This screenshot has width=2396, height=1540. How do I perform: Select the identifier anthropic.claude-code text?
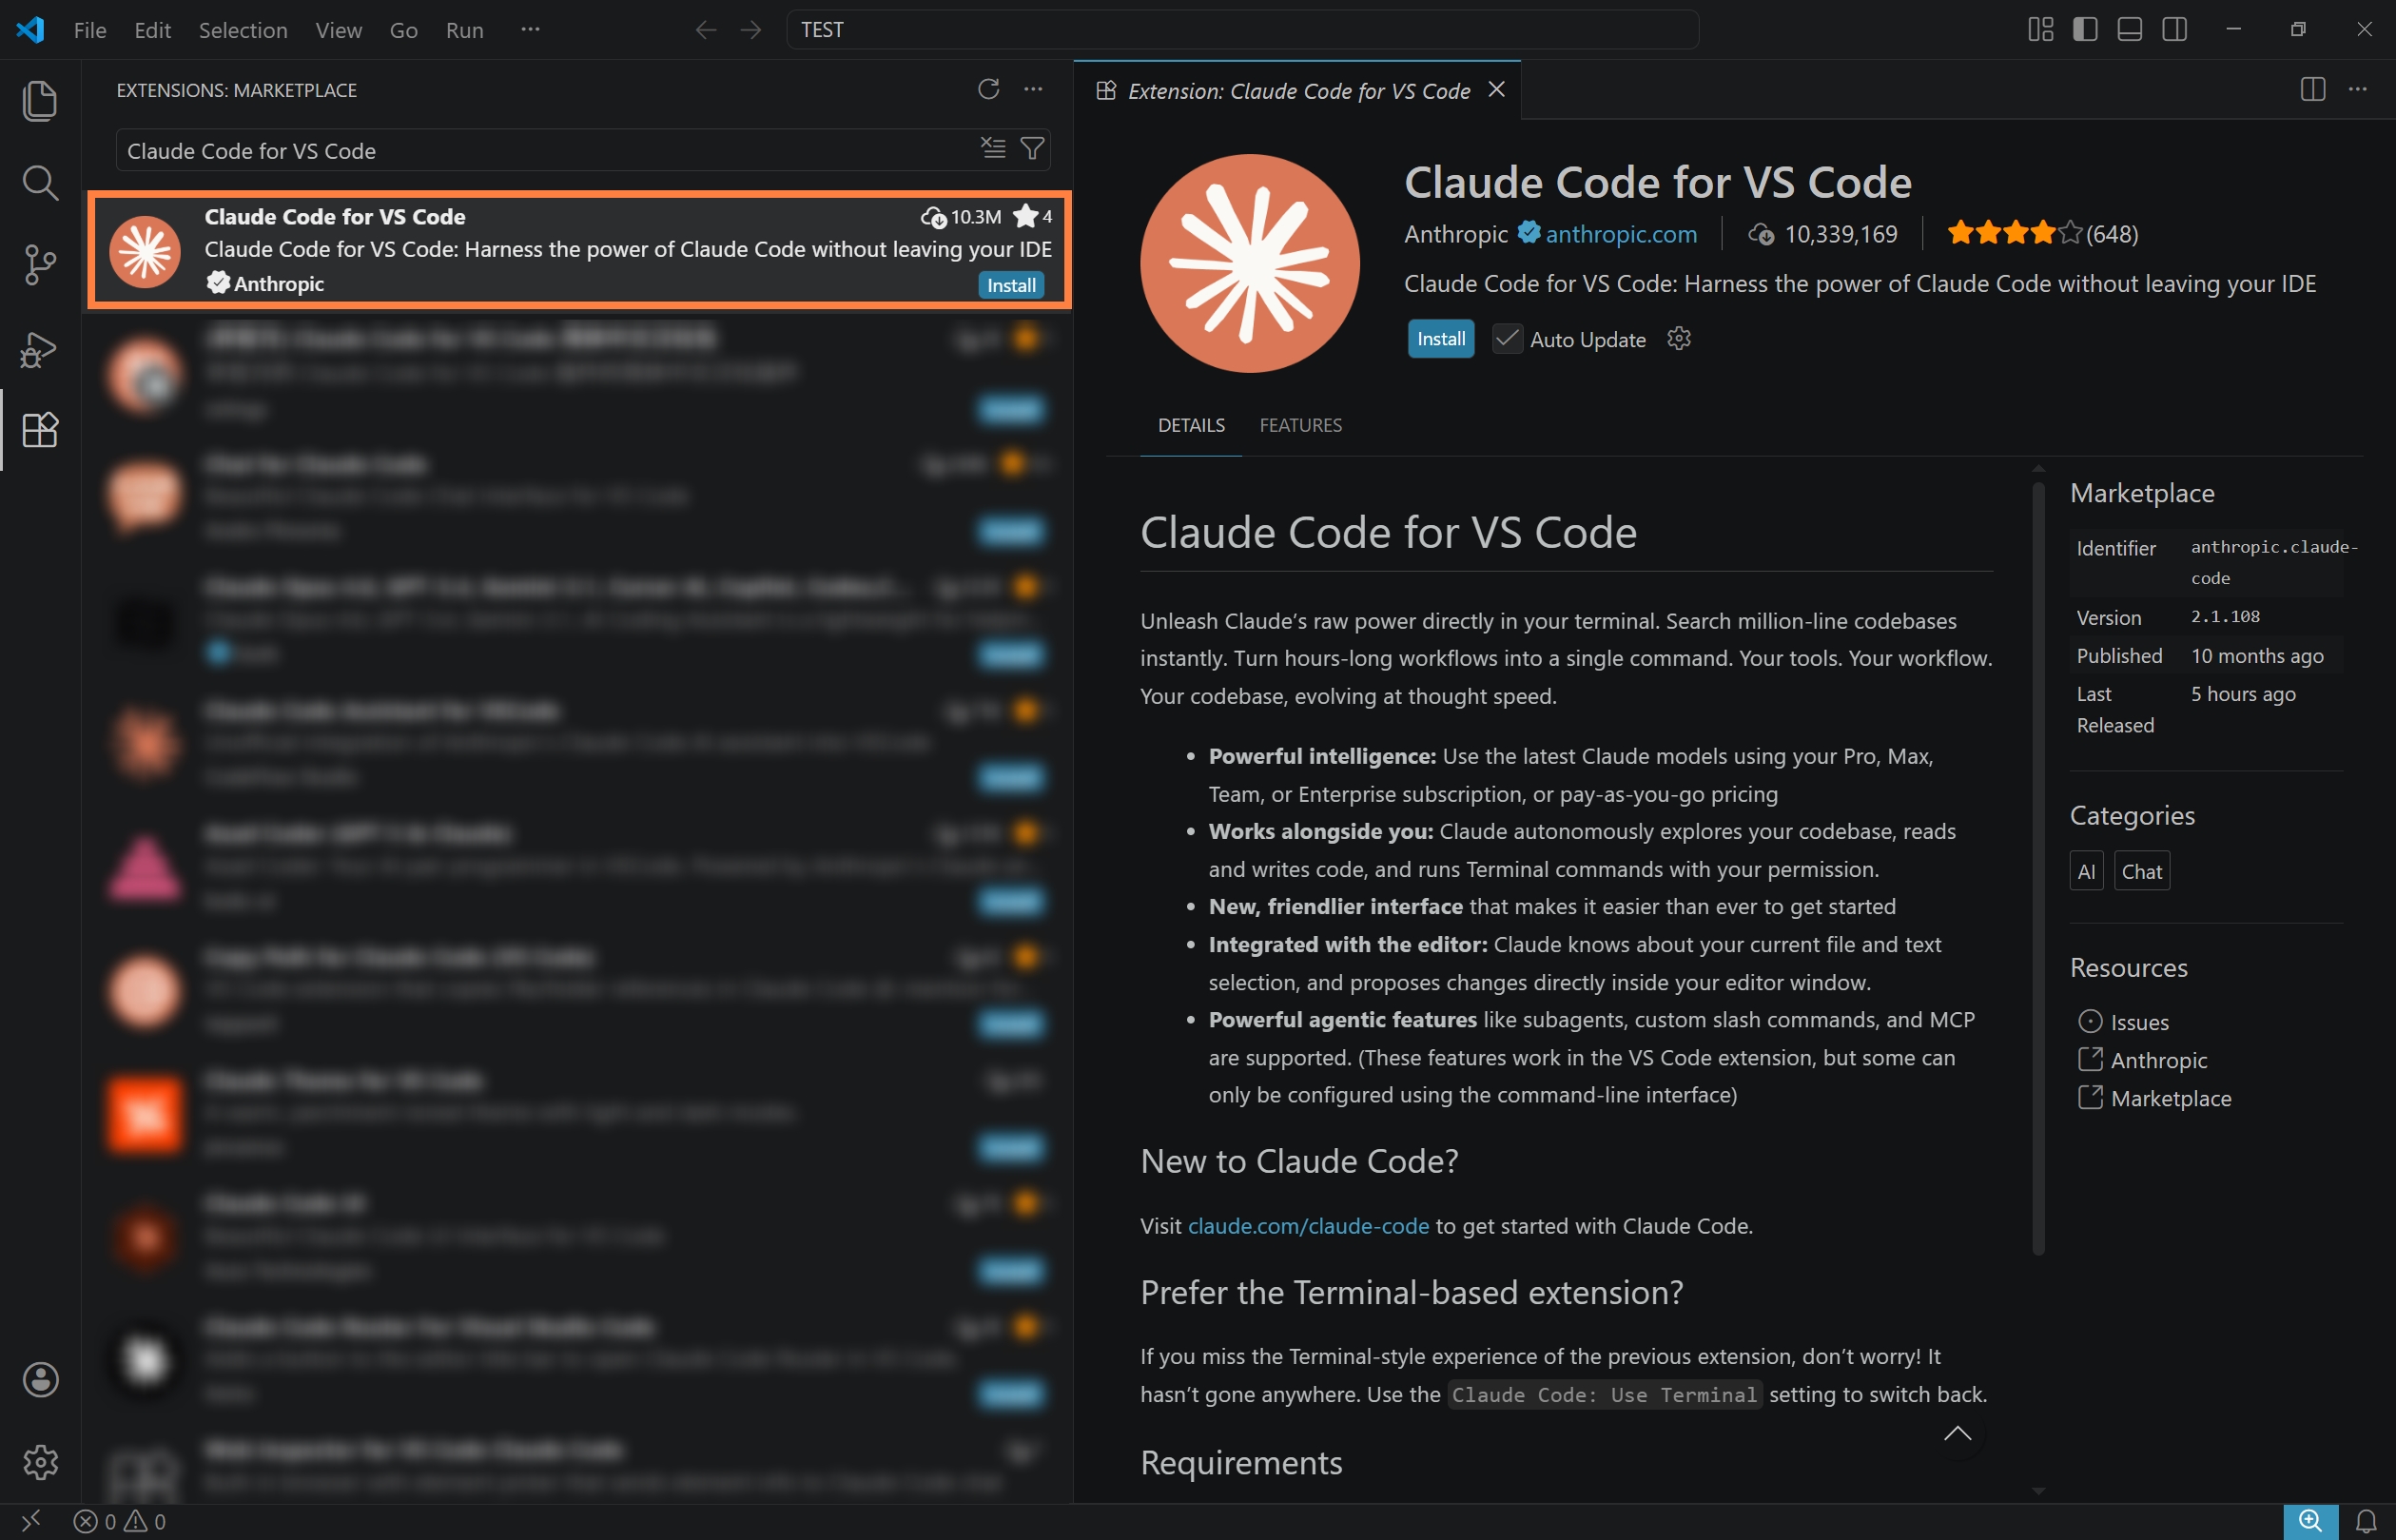tap(2274, 562)
